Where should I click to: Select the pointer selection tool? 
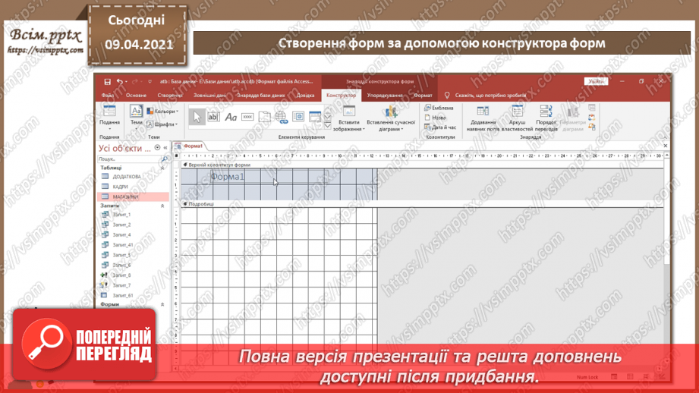click(x=197, y=117)
